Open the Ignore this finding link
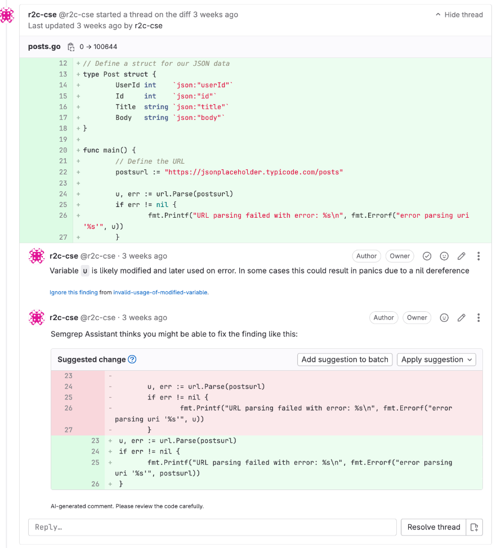The image size is (501, 548). (x=74, y=292)
